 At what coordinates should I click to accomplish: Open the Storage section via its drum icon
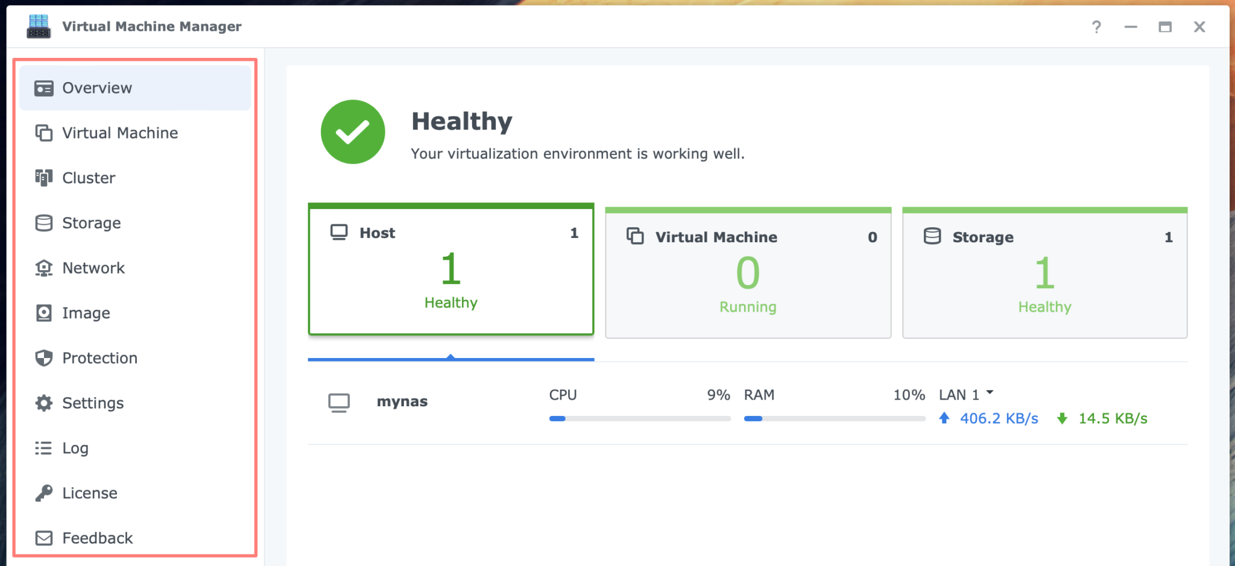pyautogui.click(x=43, y=222)
